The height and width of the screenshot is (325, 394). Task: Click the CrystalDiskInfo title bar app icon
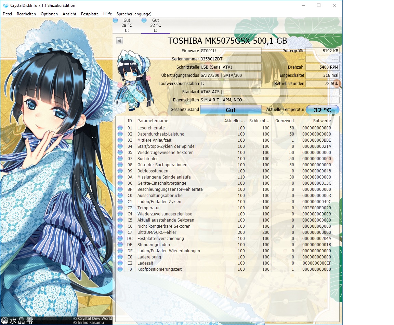[5, 5]
